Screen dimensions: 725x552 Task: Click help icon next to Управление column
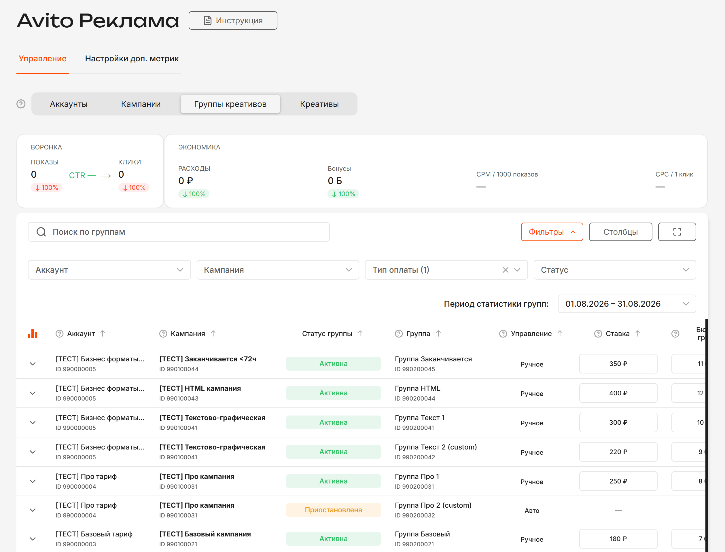click(503, 334)
